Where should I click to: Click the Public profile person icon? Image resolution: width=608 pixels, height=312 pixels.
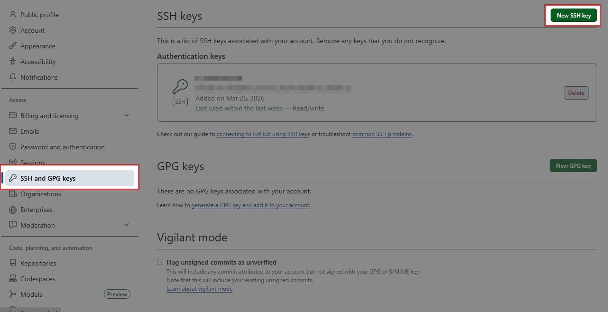point(13,15)
